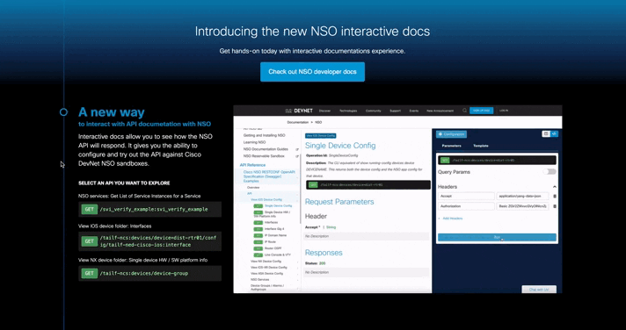Screen dimensions: 626x330
Task: Delete the Accept header with trash icon
Action: [x=554, y=196]
